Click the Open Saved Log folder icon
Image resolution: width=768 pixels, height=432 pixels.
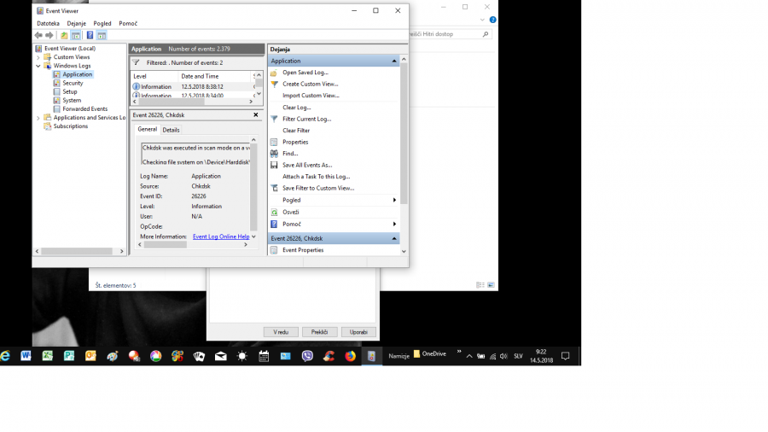pyautogui.click(x=274, y=73)
